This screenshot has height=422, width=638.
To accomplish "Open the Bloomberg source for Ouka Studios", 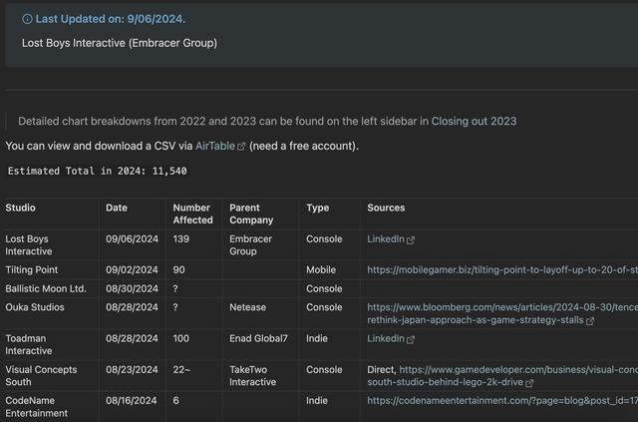I will pyautogui.click(x=502, y=313).
